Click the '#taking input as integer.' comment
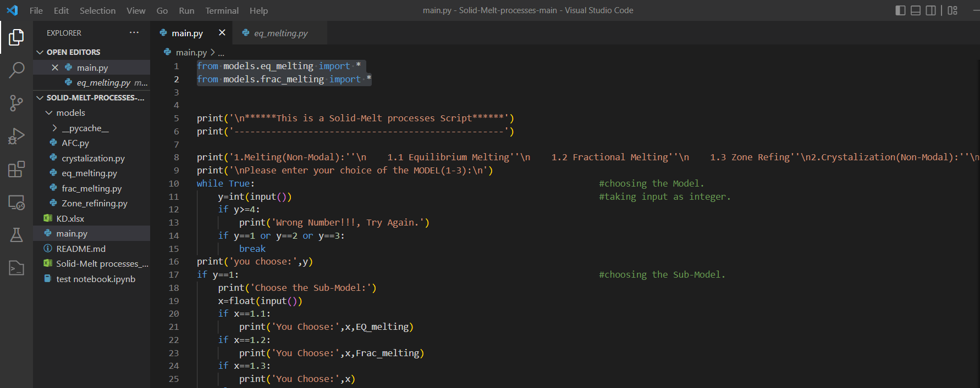Screen dimensions: 980x388 click(665, 196)
